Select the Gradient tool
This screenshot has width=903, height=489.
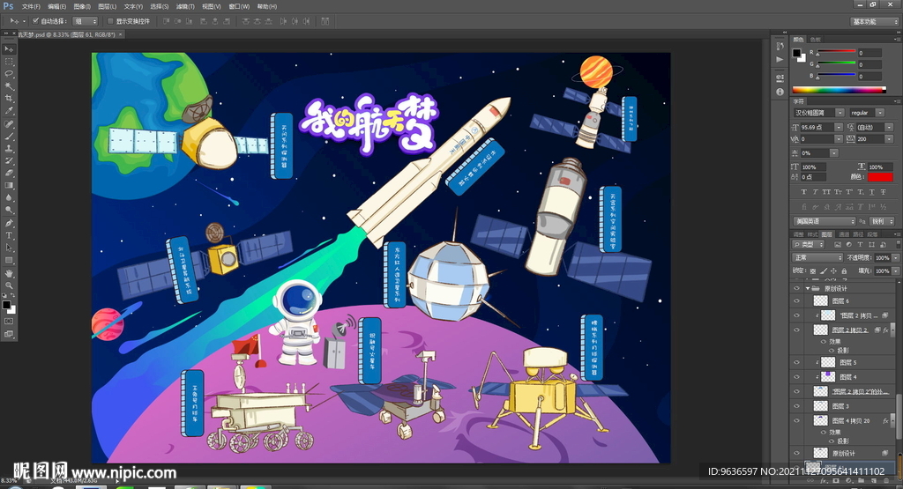9,186
